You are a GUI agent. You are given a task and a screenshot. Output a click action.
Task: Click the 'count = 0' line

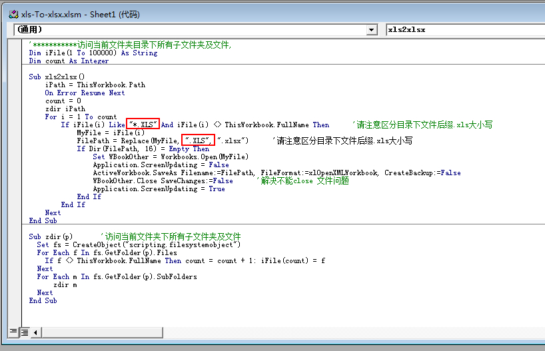63,101
